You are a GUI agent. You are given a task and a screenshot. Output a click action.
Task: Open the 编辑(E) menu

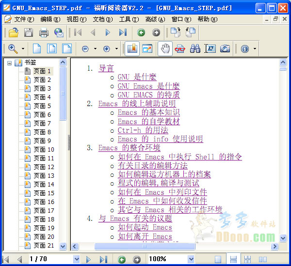pos(50,19)
